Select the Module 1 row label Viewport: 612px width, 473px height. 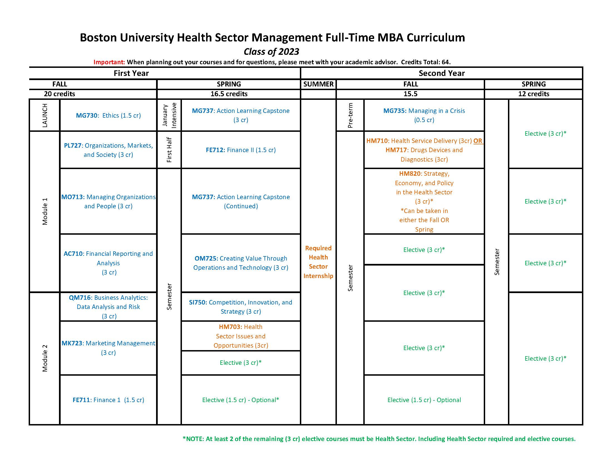click(45, 211)
